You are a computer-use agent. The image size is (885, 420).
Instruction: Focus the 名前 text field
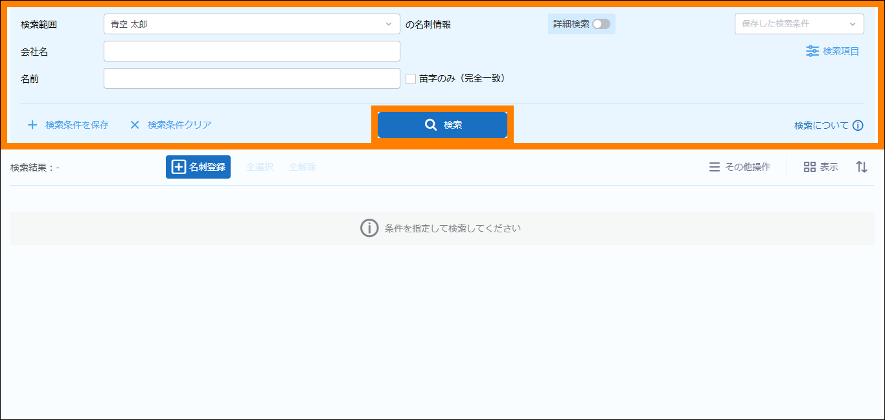tap(251, 78)
